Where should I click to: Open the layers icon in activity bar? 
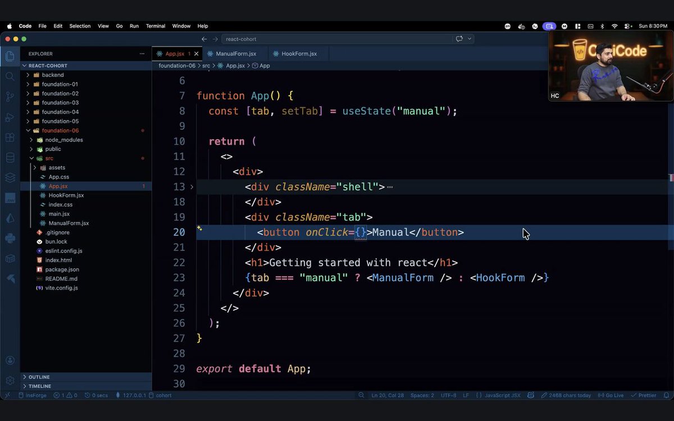click(10, 177)
